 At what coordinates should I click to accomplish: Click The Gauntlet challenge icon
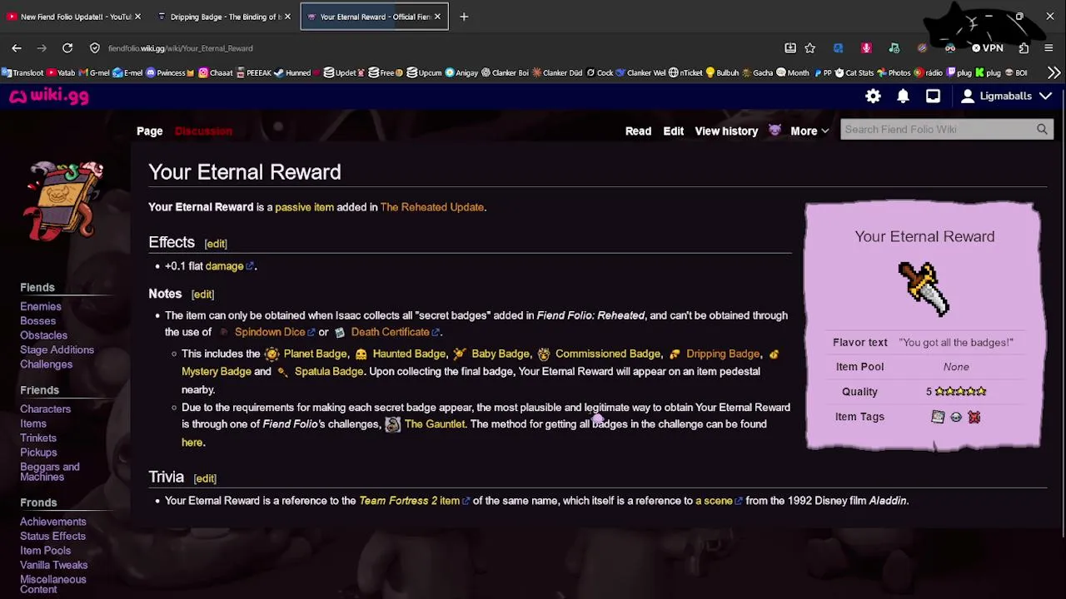tap(392, 424)
